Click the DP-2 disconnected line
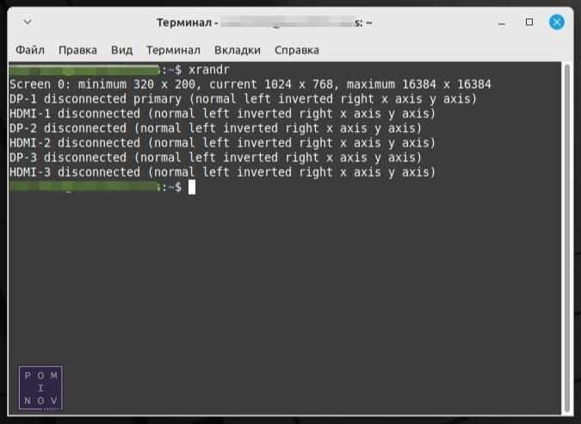The height and width of the screenshot is (424, 581). click(x=216, y=128)
